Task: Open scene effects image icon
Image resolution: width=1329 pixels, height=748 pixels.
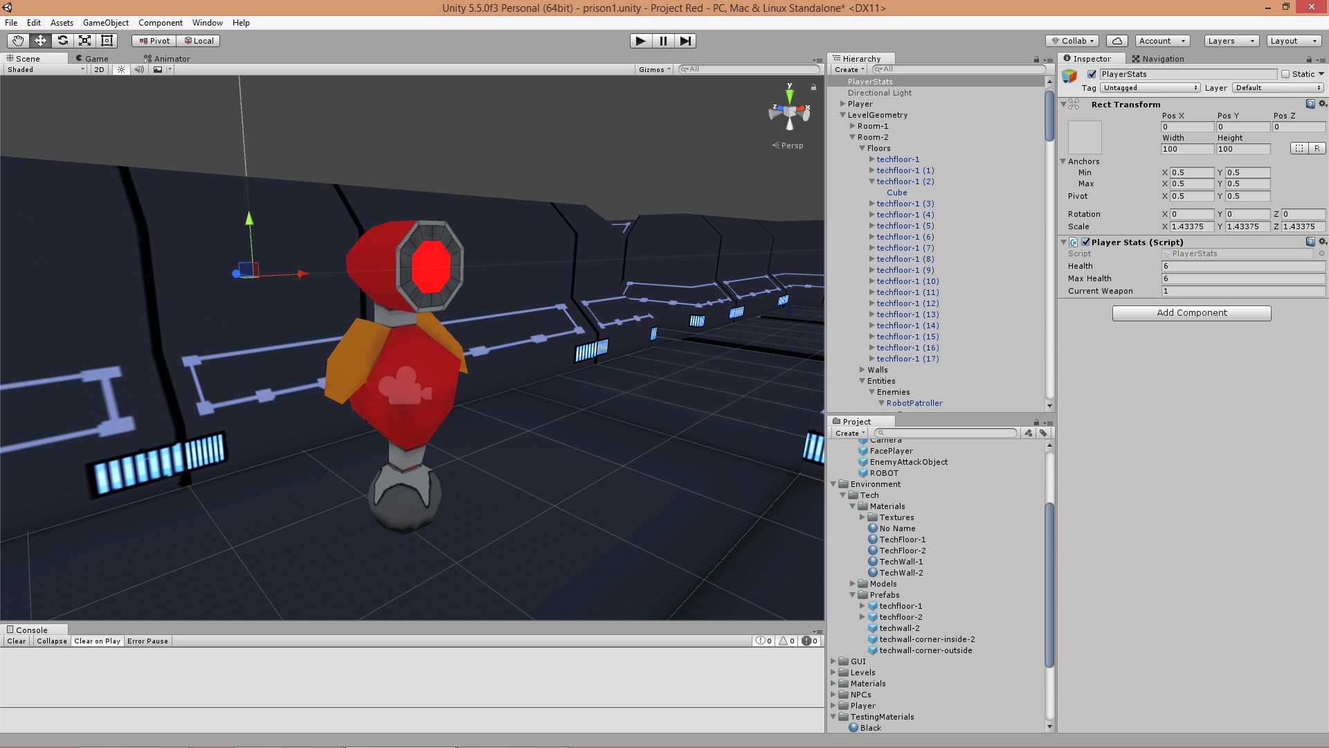Action: [158, 69]
